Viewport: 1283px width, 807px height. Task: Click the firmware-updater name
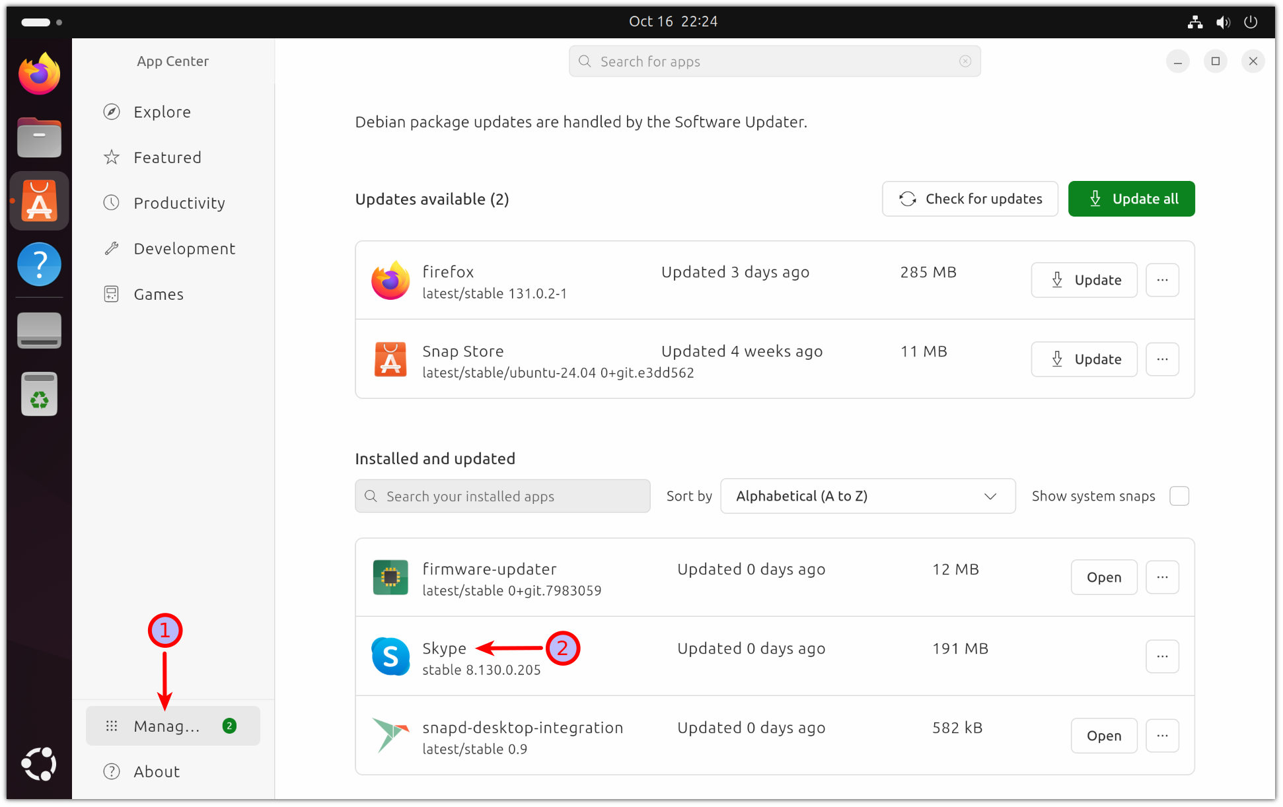point(489,569)
